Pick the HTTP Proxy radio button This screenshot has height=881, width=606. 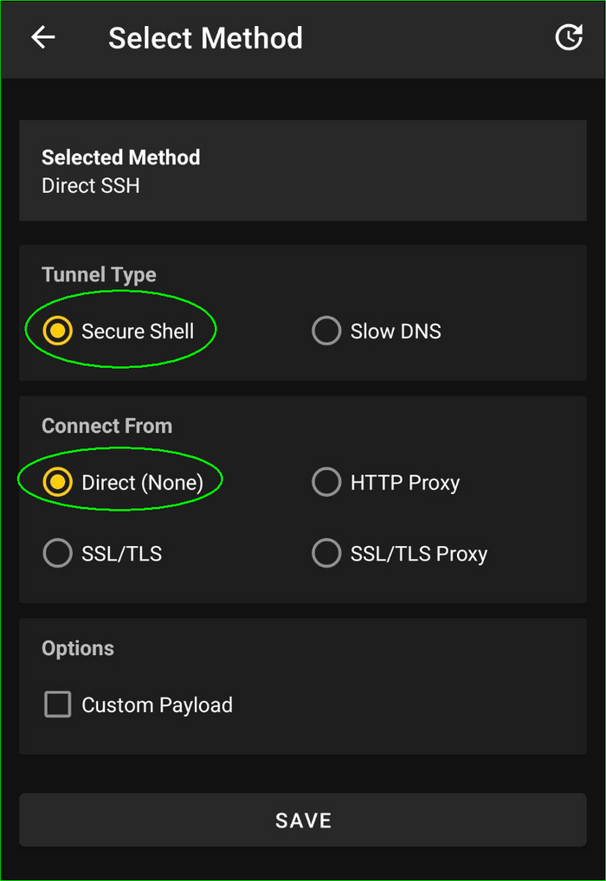click(x=326, y=482)
